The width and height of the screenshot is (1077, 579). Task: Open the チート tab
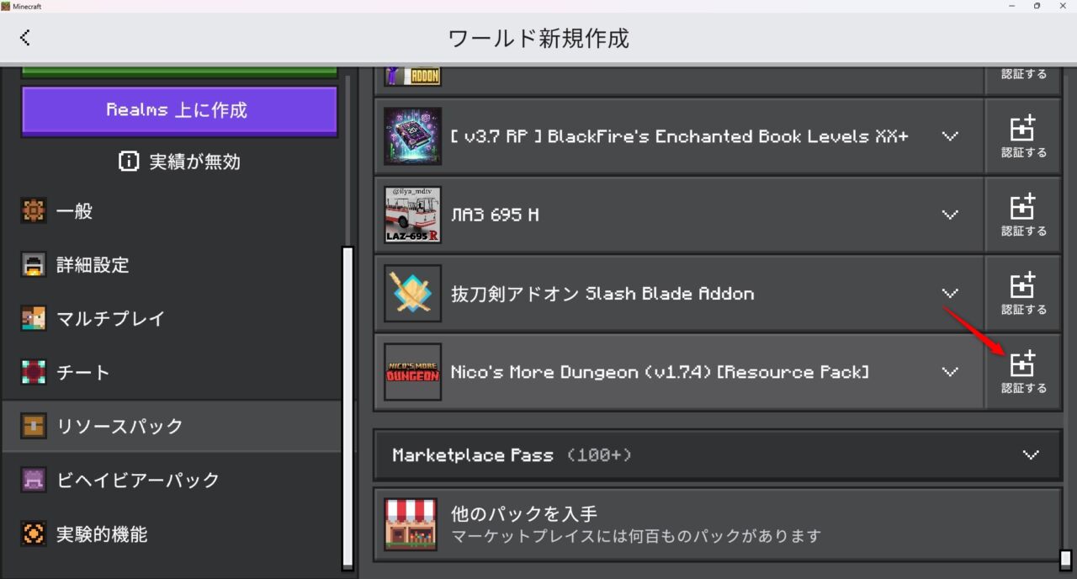coord(172,372)
